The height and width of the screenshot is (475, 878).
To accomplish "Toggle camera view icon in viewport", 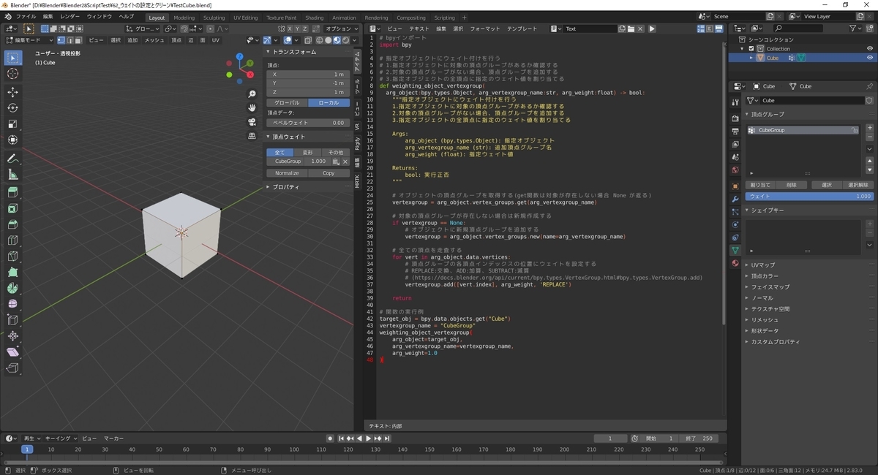I will [x=252, y=121].
